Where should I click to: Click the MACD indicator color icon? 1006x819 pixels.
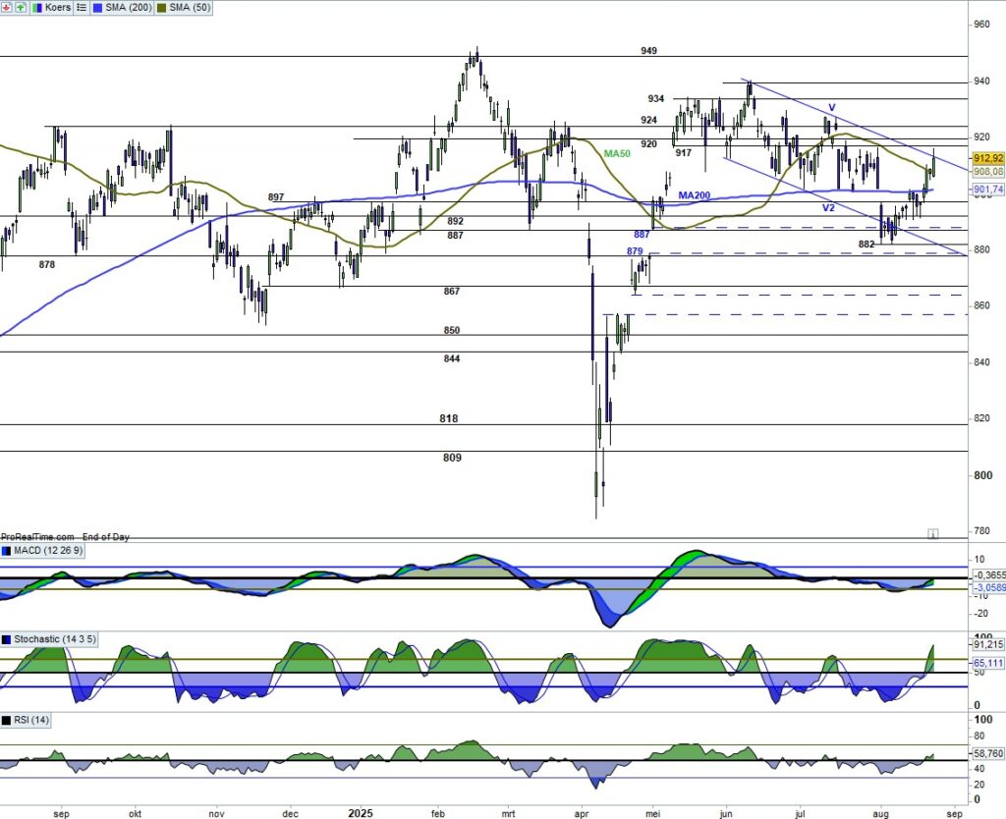(7, 550)
